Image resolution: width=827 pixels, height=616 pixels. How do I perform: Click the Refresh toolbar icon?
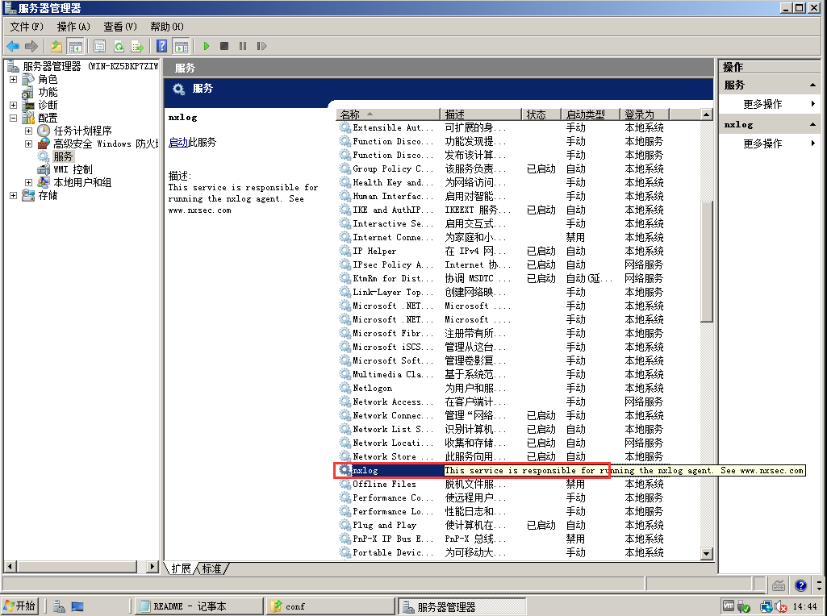[119, 46]
